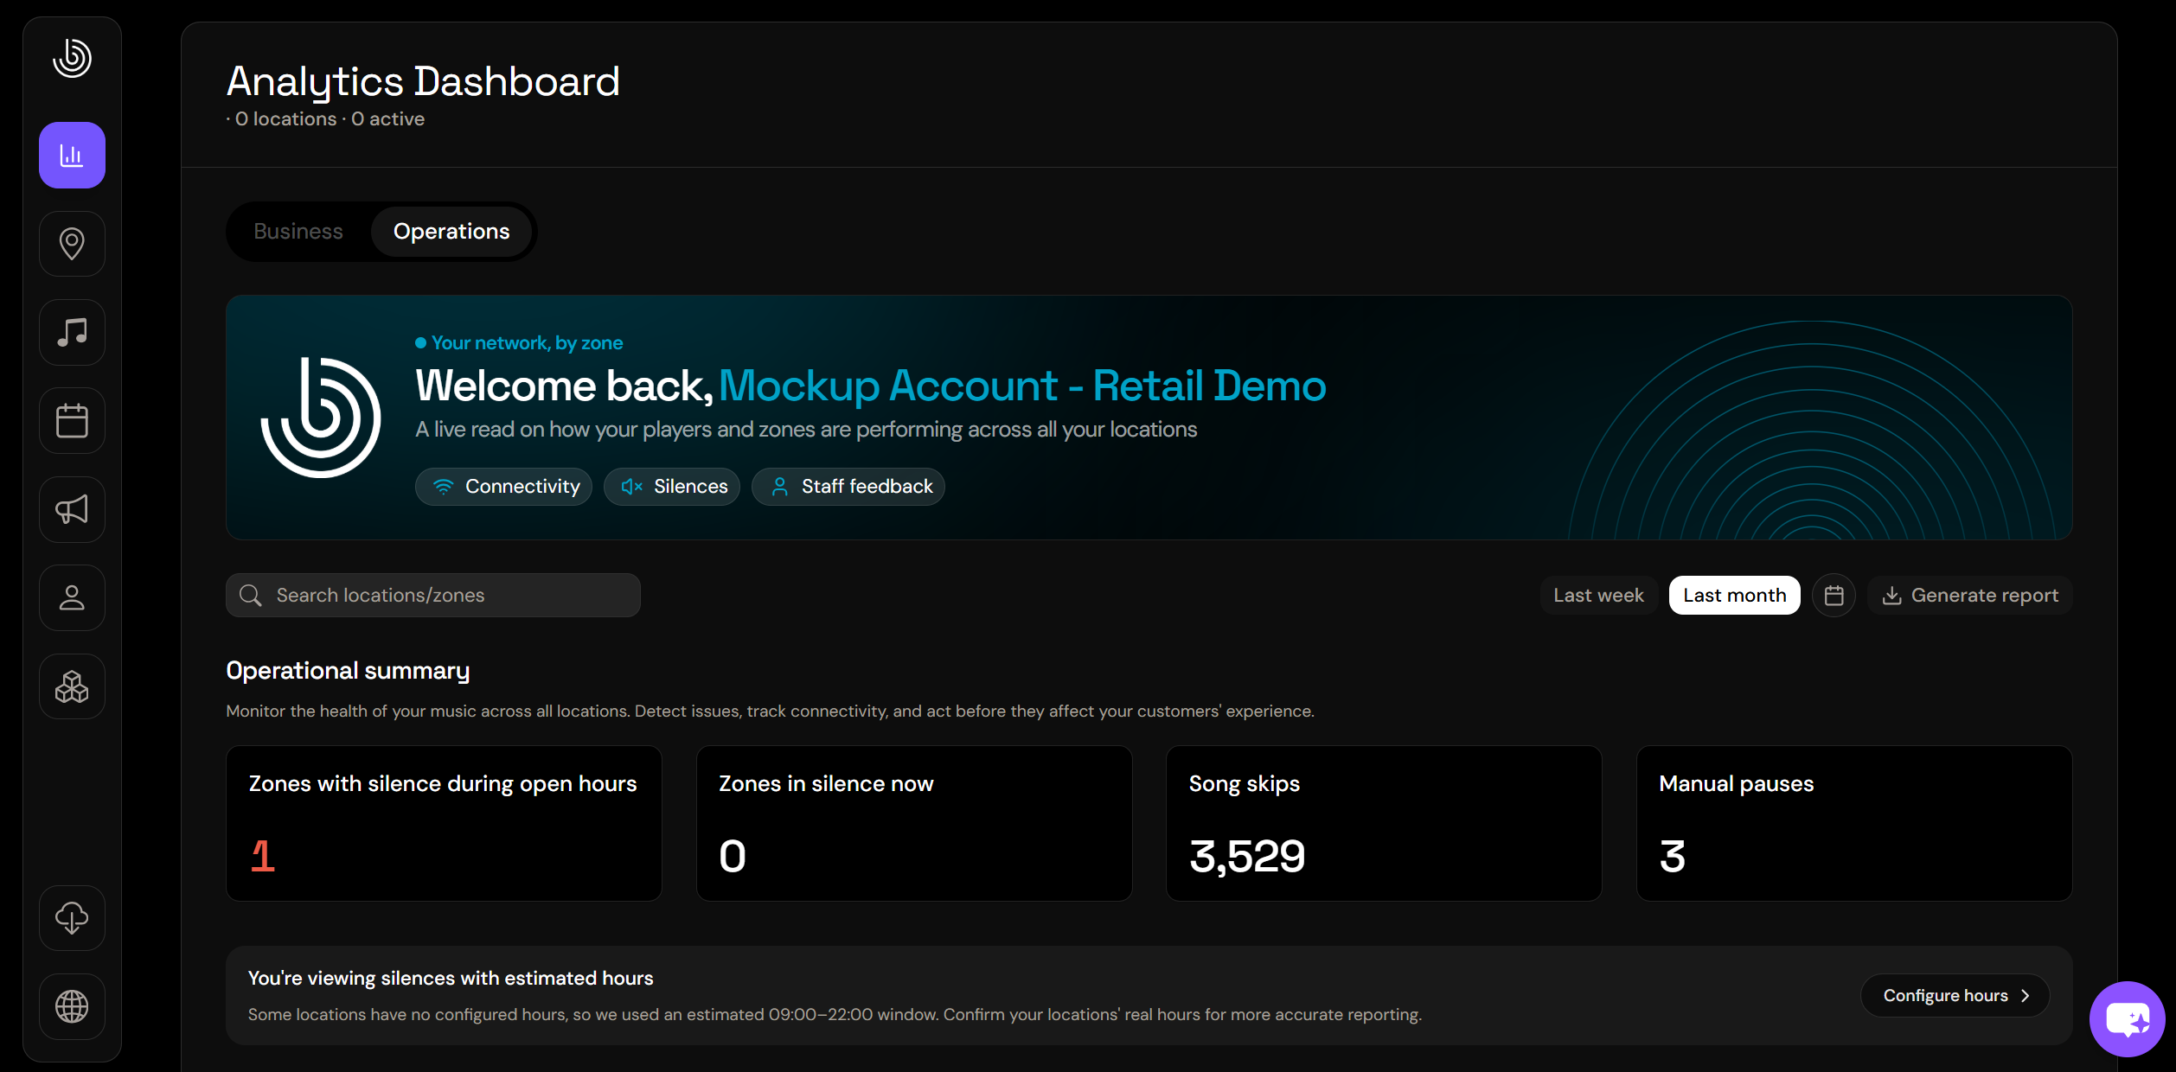Jump to the Silences section chip
The image size is (2176, 1072).
672,487
